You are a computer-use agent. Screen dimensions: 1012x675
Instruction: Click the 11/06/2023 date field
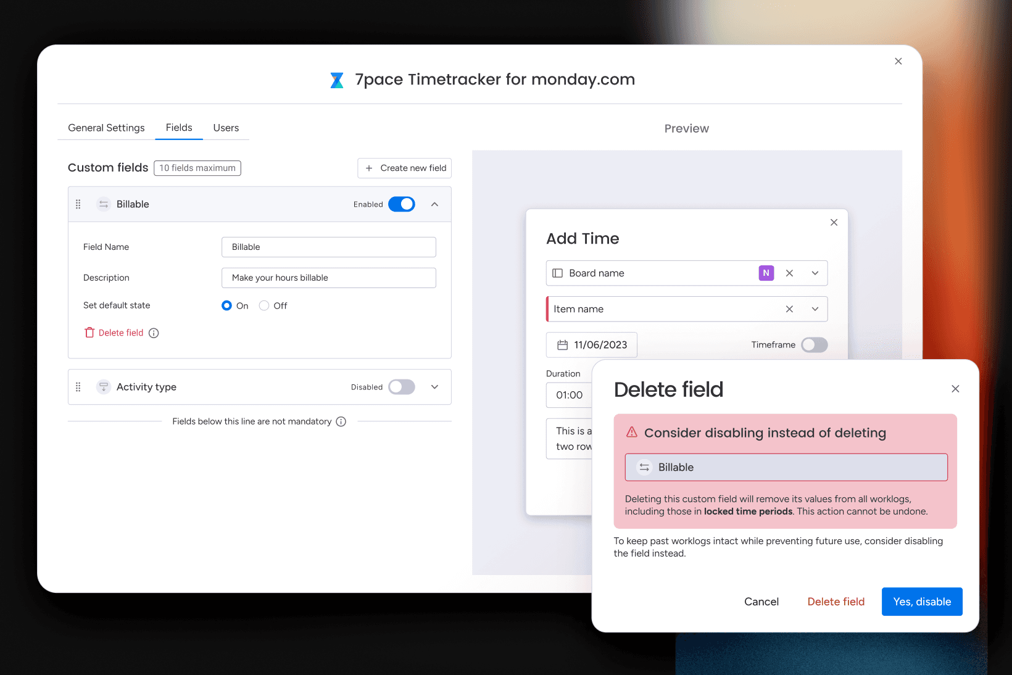click(592, 345)
